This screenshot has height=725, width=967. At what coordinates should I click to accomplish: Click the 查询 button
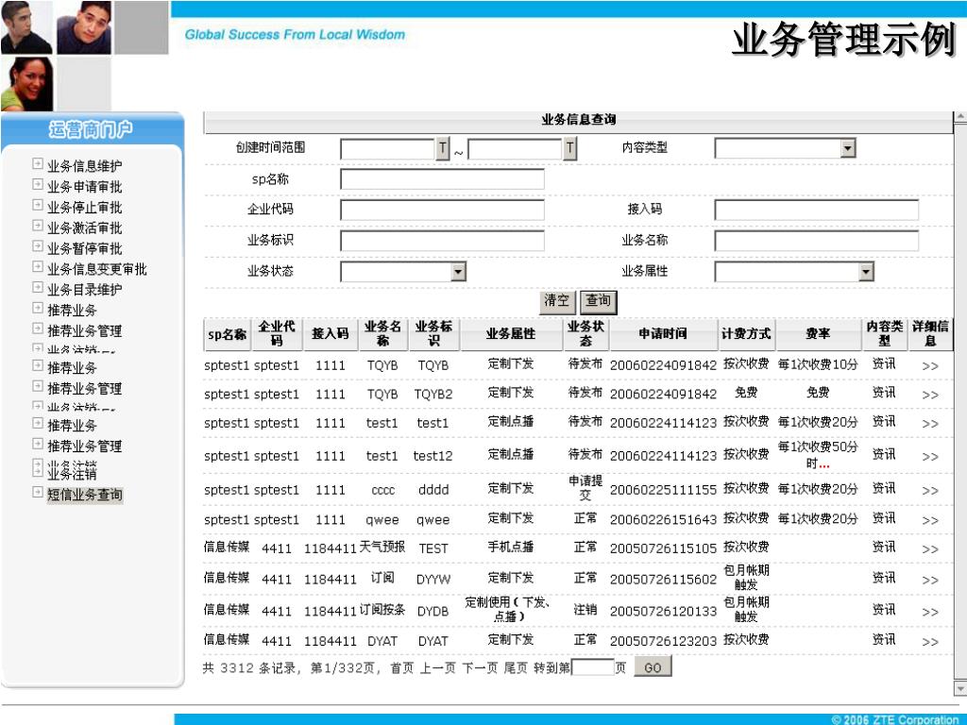point(598,301)
